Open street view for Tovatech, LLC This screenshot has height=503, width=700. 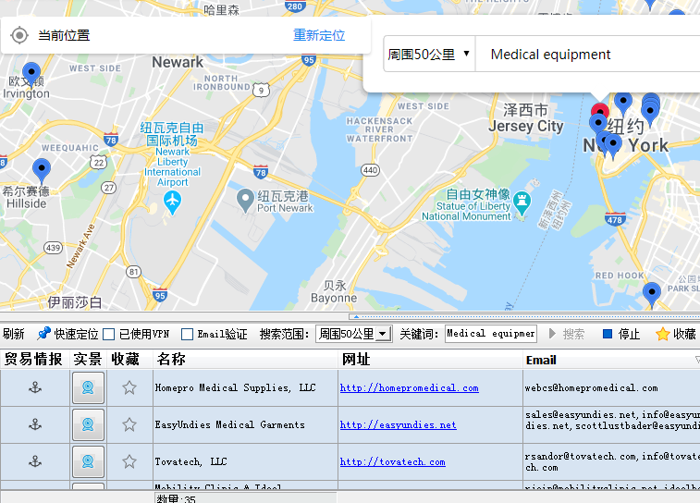click(x=88, y=461)
